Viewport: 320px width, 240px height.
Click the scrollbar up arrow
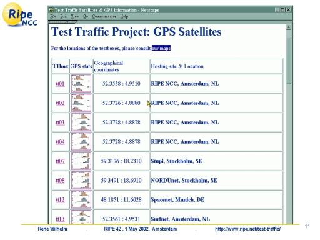[x=289, y=27]
